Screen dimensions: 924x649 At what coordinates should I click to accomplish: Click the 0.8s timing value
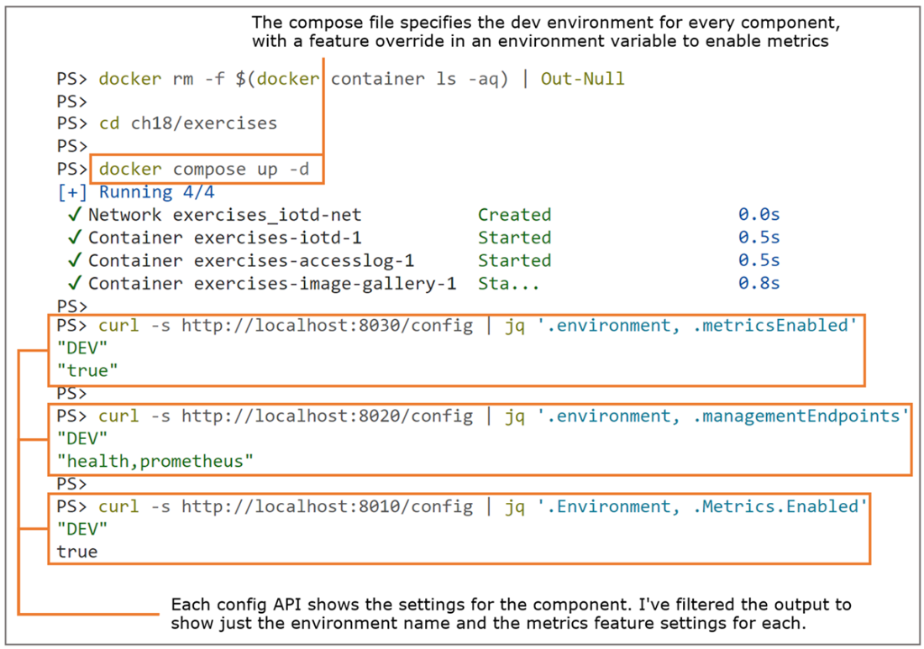point(759,283)
